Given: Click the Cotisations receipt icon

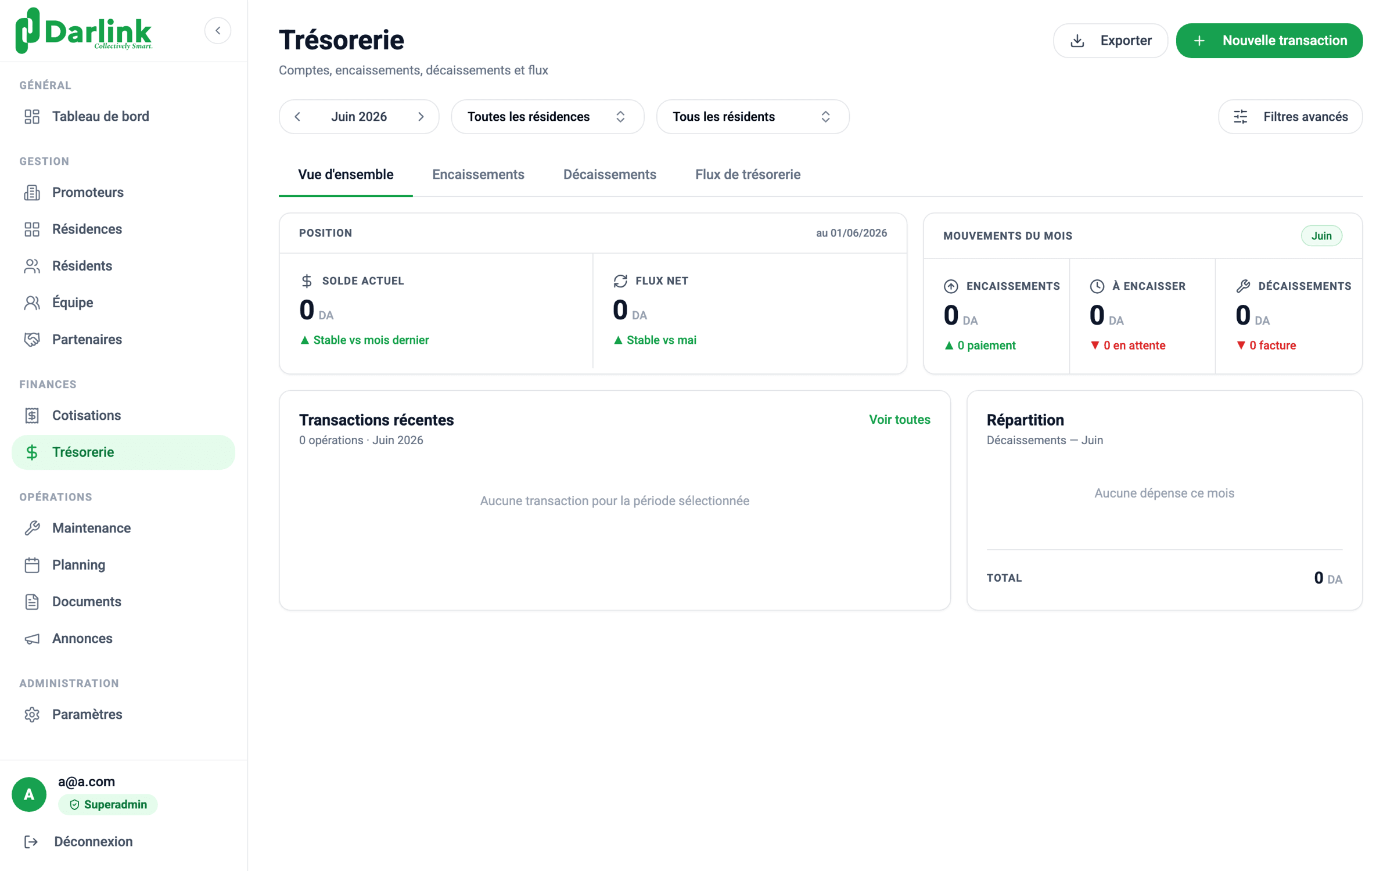Looking at the screenshot, I should pos(32,416).
